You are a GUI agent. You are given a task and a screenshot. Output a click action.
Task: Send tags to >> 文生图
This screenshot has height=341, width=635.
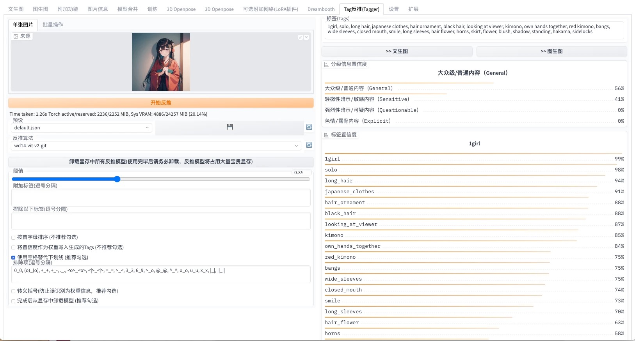tap(397, 51)
